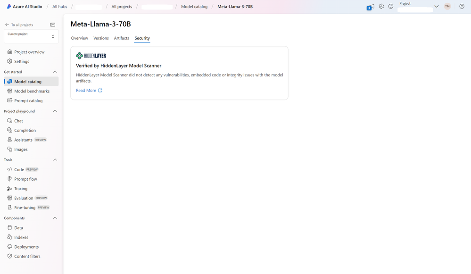
Task: Collapse the Project playground section
Action: [55, 111]
